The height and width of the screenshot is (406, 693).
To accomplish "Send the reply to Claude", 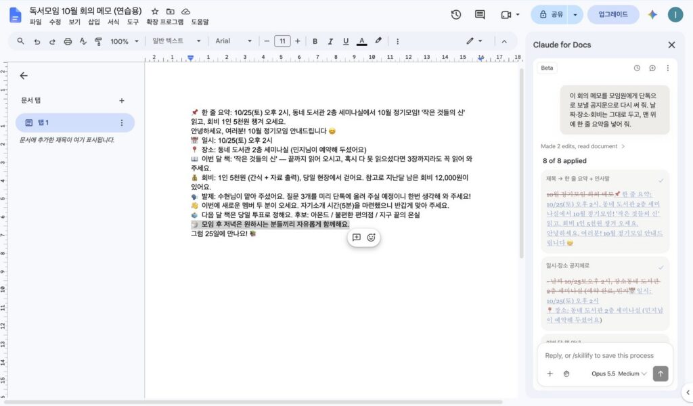I will pyautogui.click(x=661, y=374).
